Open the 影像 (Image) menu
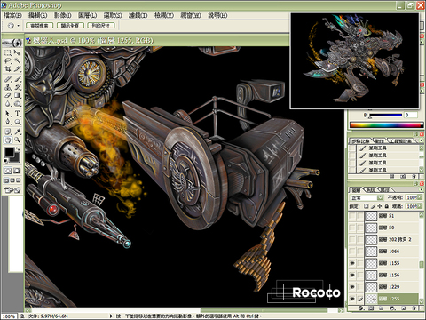426x320 pixels. [x=62, y=15]
